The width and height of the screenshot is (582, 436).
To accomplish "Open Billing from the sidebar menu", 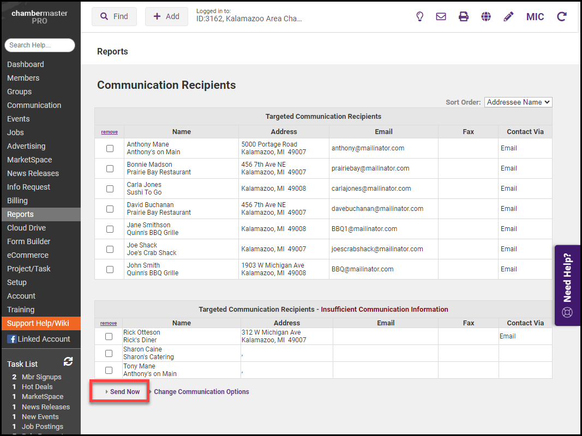I will (17, 201).
